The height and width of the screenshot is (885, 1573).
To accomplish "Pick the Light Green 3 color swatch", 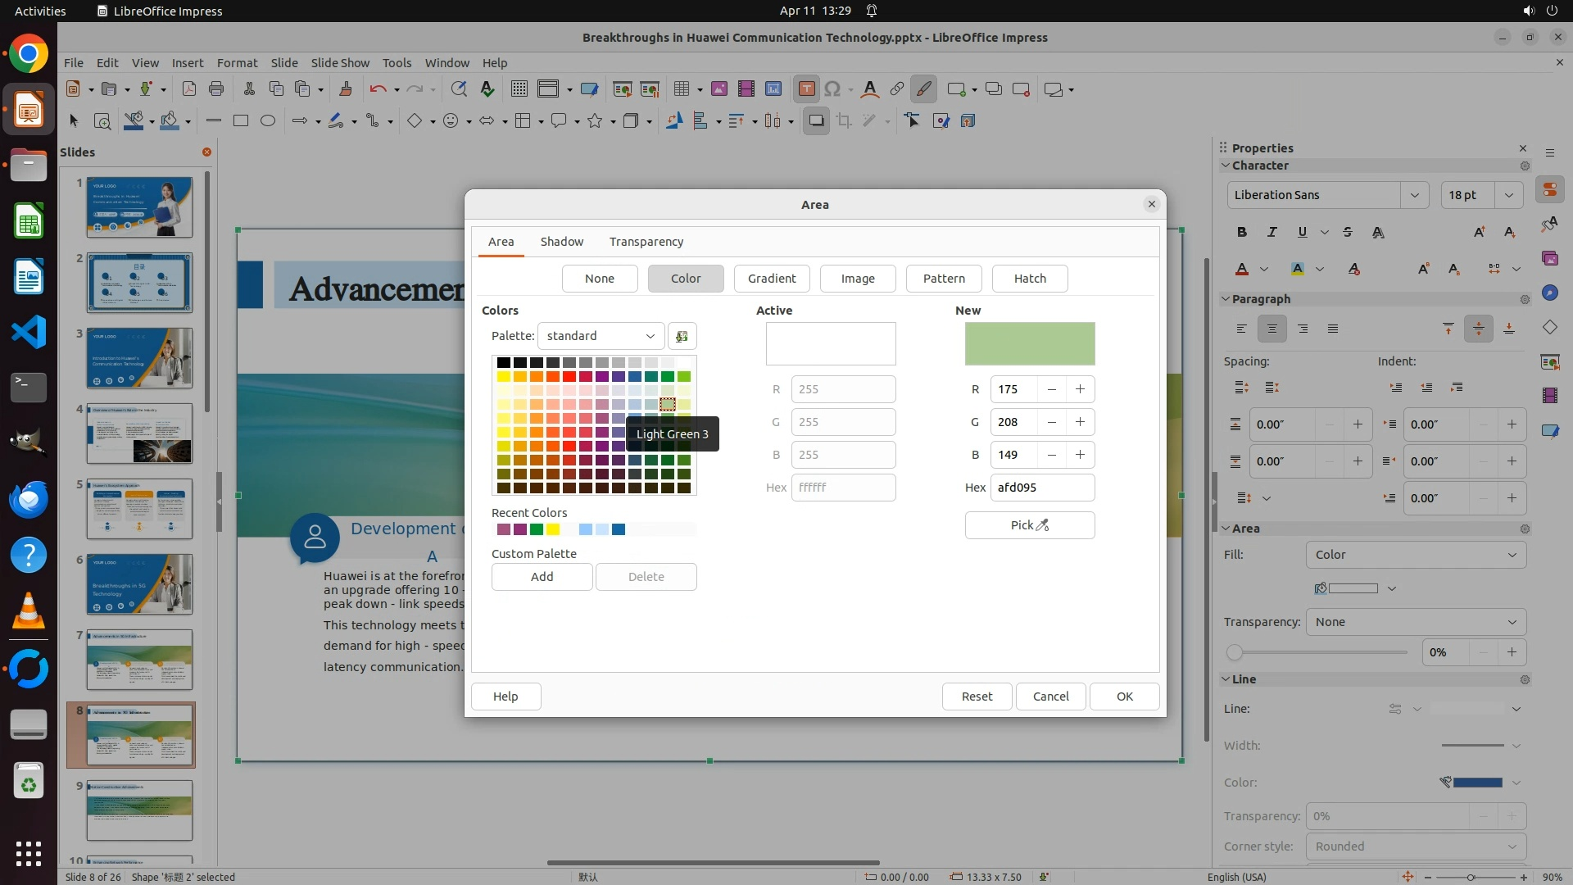I will click(x=668, y=405).
